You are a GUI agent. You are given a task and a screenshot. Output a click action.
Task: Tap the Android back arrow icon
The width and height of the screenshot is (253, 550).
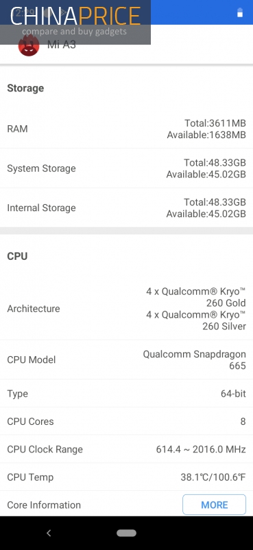tap(49, 533)
